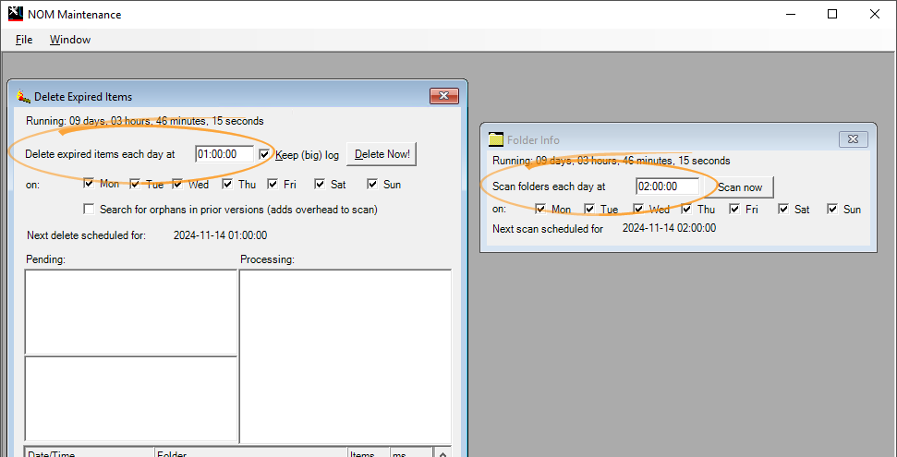897x457 pixels.
Task: Toggle the Keep (big) log checkbox
Action: coord(264,154)
